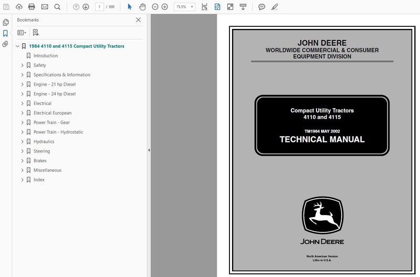Close the Bookmarks panel
Image resolution: width=420 pixels, height=277 pixels.
click(138, 20)
